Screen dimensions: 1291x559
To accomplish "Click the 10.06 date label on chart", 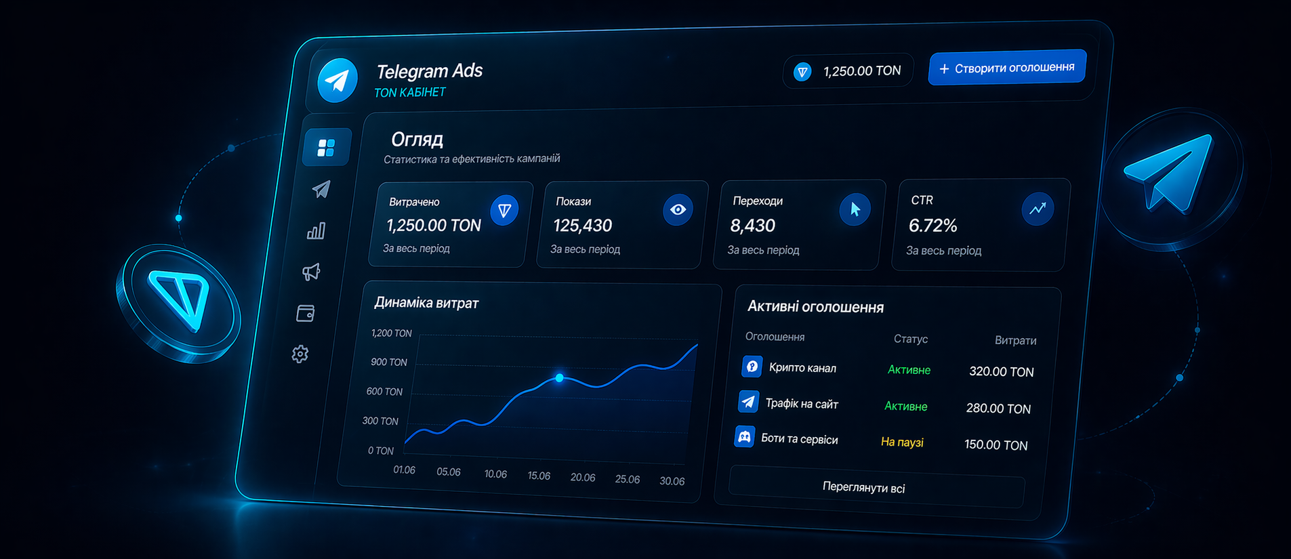I will coord(495,474).
